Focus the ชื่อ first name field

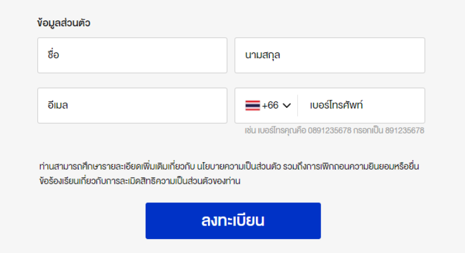pos(132,55)
